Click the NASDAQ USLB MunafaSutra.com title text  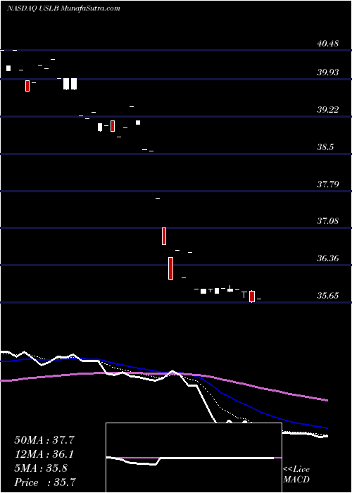[63, 8]
